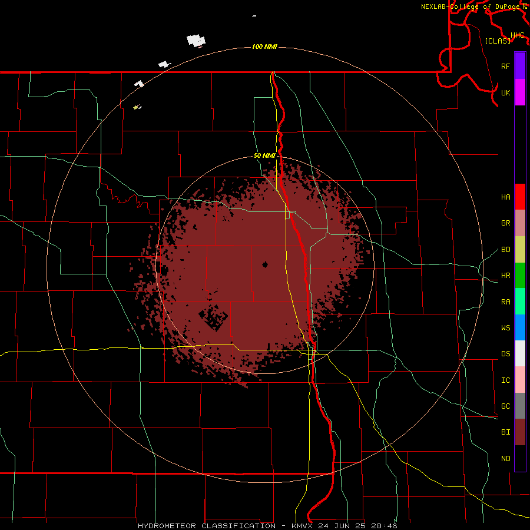Click the HHC product code label
This screenshot has width=530, height=530.
(517, 35)
